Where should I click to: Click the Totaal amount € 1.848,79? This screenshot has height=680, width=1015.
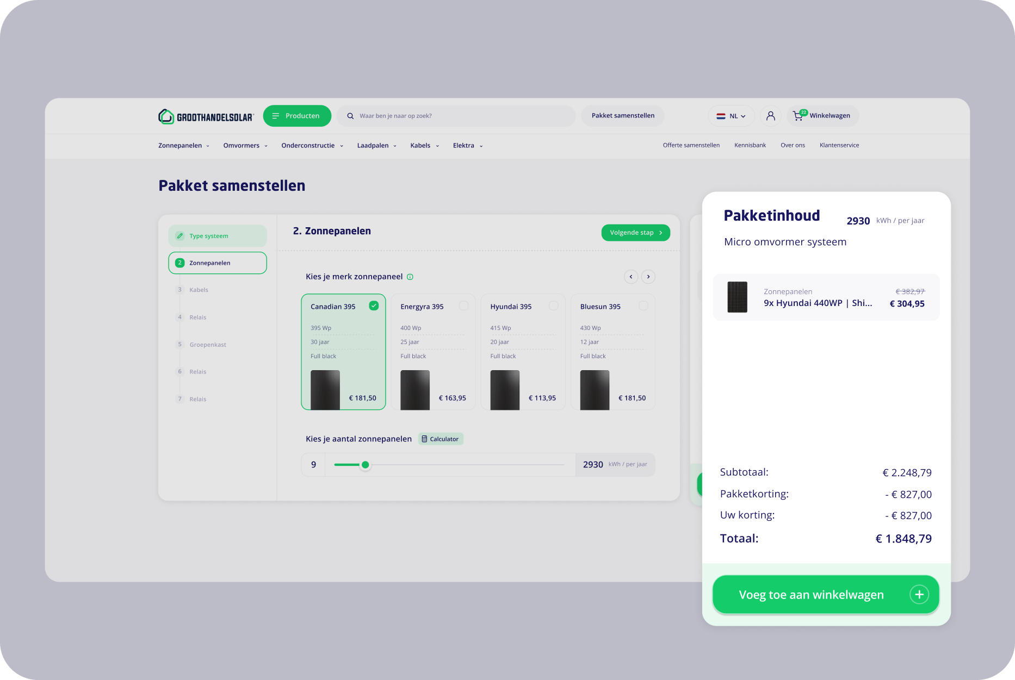tap(903, 539)
